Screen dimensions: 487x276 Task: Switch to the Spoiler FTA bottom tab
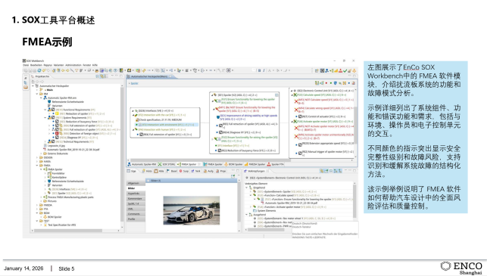click(x=276, y=164)
